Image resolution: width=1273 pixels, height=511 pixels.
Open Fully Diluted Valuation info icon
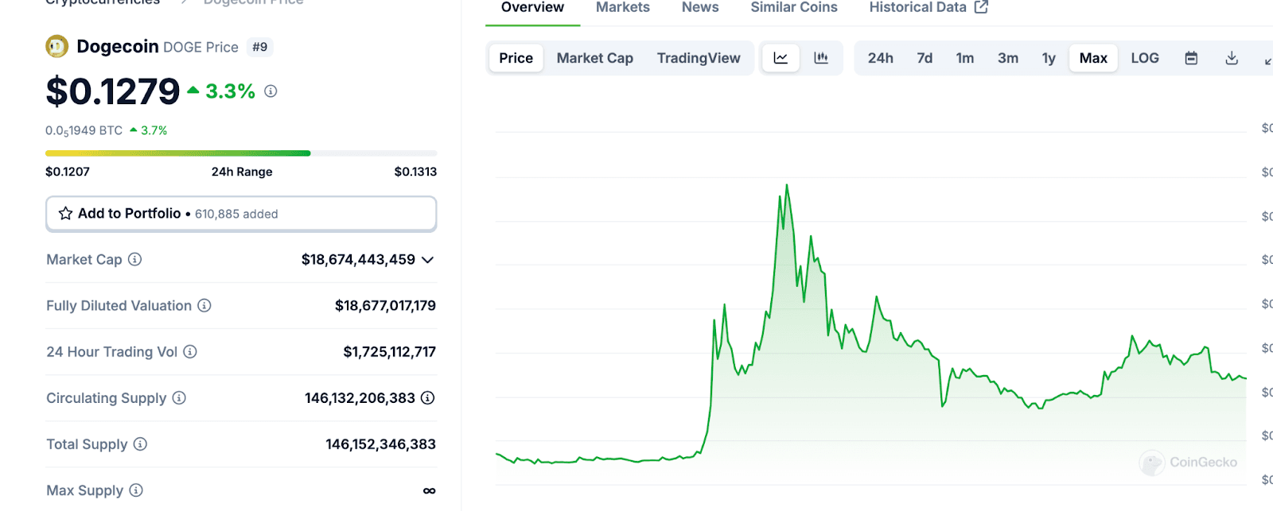coord(204,305)
